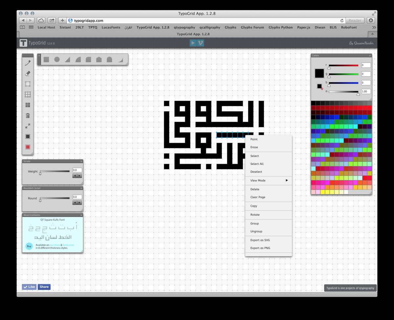Pick the red stroke swatch in toolbox
This screenshot has height=320, width=394.
click(x=28, y=147)
